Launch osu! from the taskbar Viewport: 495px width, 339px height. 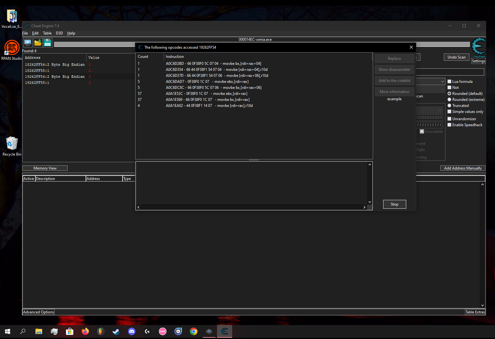[x=162, y=331]
